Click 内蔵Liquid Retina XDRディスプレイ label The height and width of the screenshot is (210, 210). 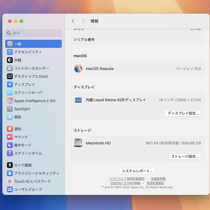tap(116, 100)
